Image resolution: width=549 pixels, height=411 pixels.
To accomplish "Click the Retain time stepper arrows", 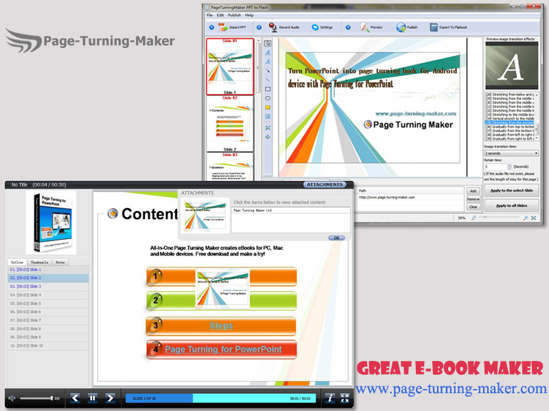I will (x=509, y=166).
